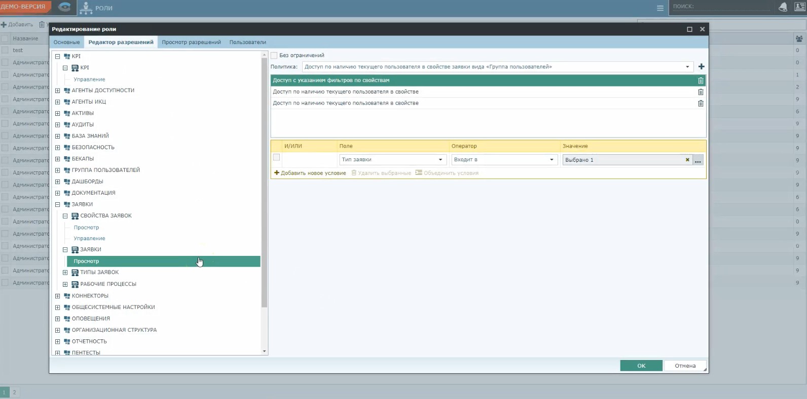Expand the 'Типы заявок' node
The height and width of the screenshot is (399, 807).
click(65, 273)
